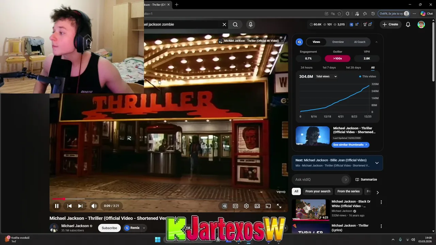This screenshot has width=436, height=245.
Task: Open vidIQ list icon in top bar
Action: tap(357, 24)
